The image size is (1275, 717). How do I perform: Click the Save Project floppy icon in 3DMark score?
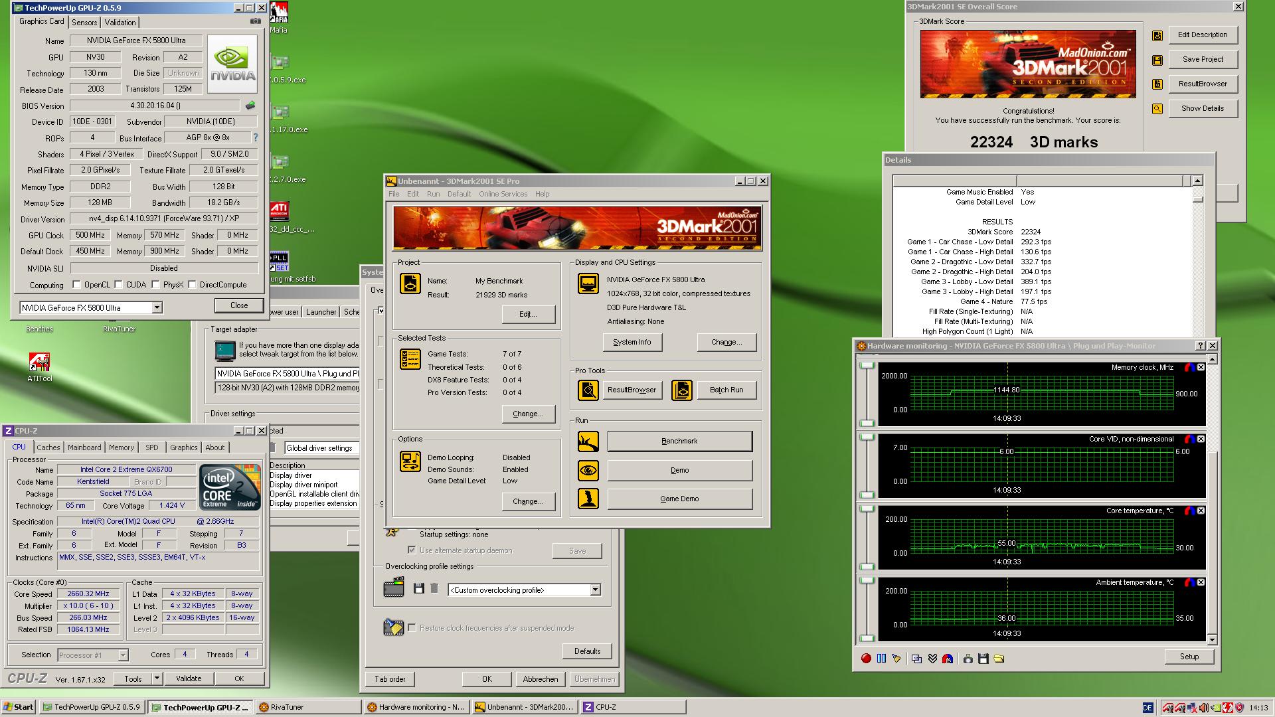tap(1157, 60)
